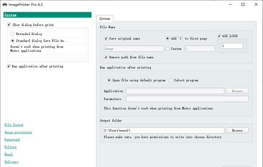
Task: Select Standard dialog Save File As option
Action: [x=12, y=41]
